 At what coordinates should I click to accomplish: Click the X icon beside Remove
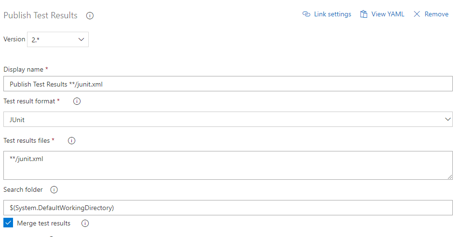[417, 14]
